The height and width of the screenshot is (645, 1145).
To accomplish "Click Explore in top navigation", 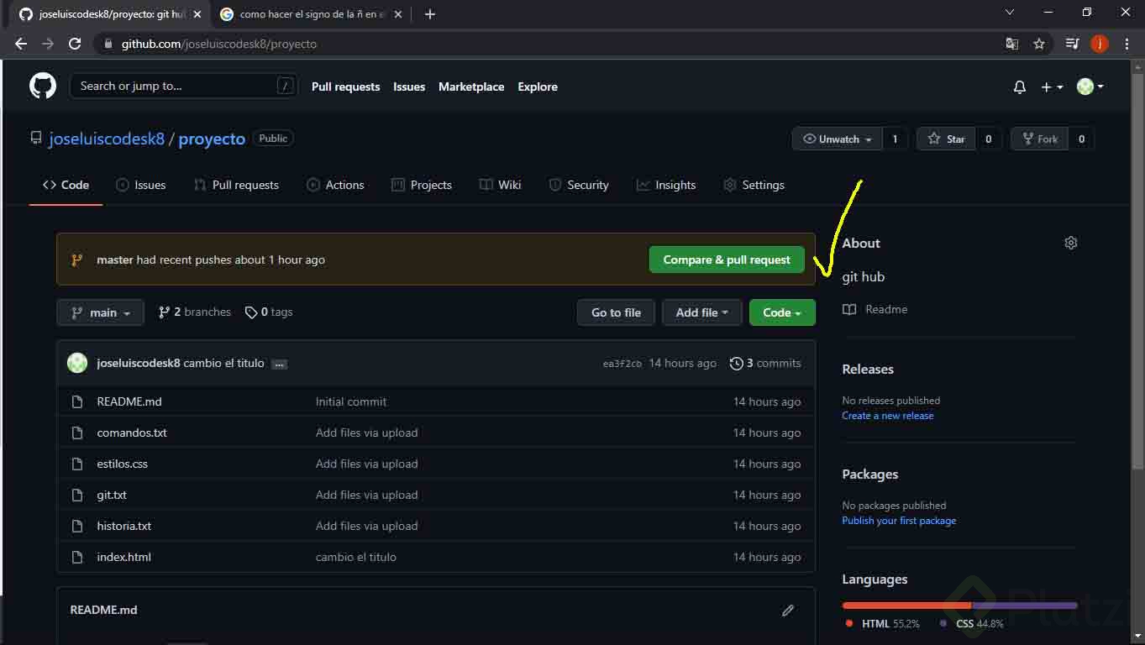I will (538, 87).
